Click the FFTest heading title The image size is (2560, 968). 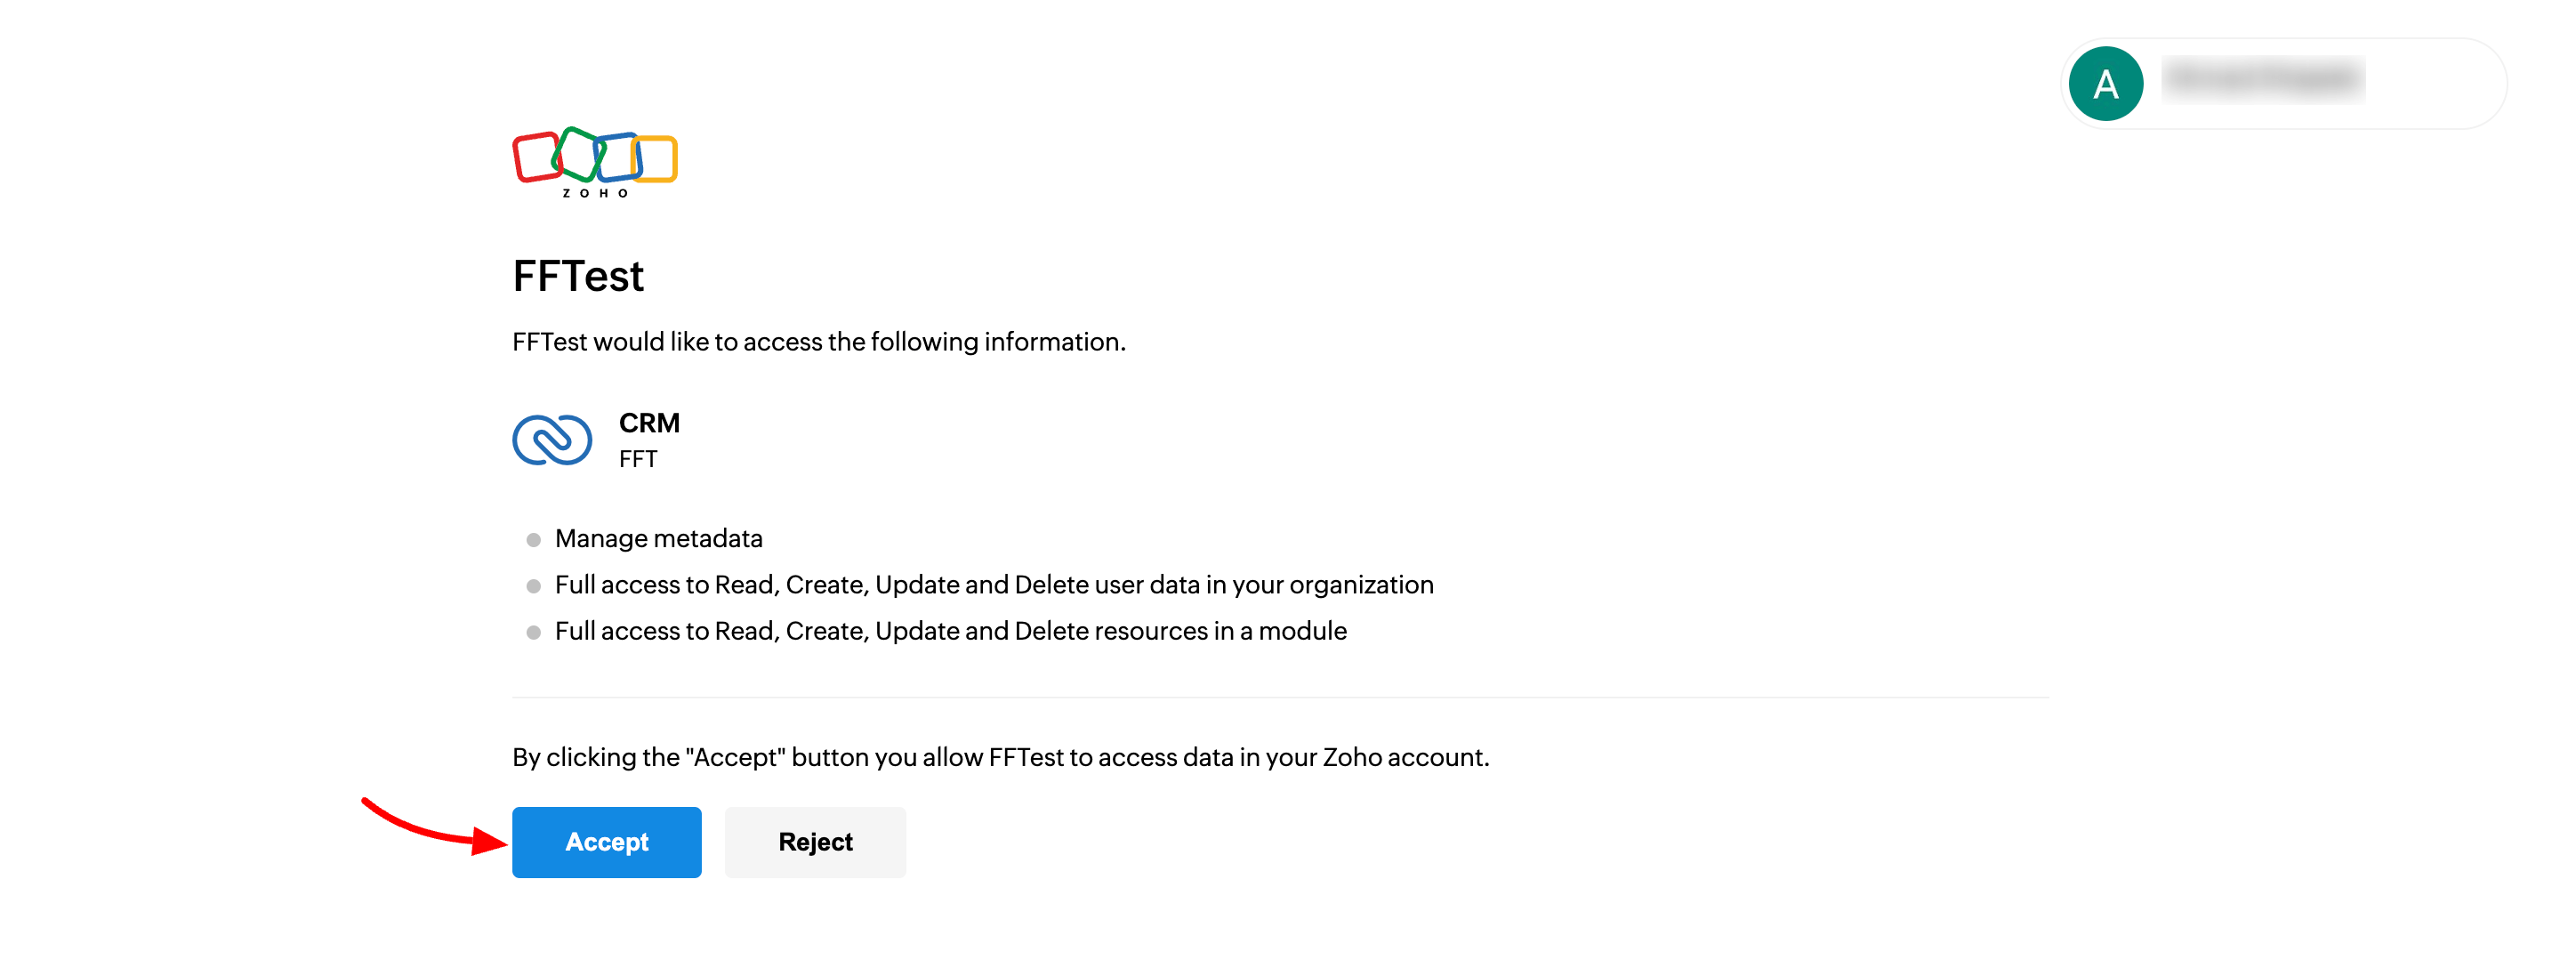577,277
